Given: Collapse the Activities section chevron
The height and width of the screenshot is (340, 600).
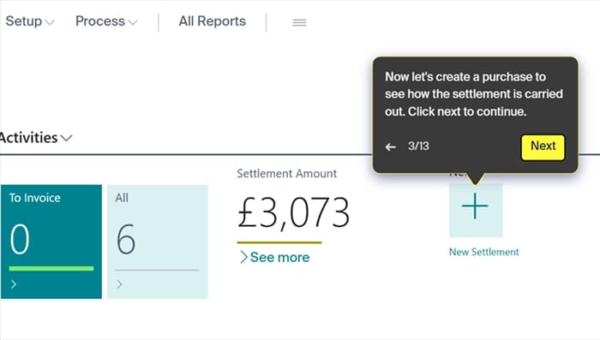Looking at the screenshot, I should coord(67,138).
